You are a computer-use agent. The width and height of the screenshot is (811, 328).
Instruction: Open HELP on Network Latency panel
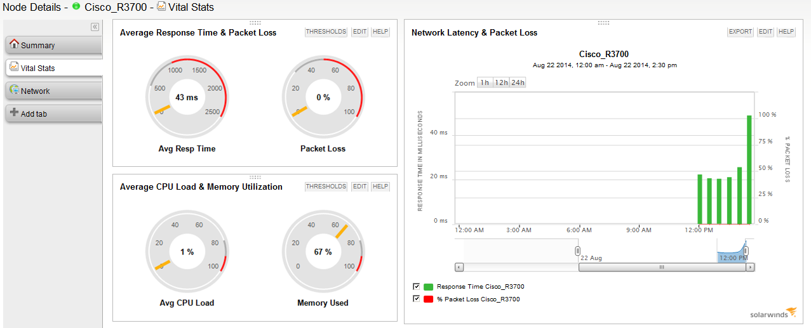[786, 32]
